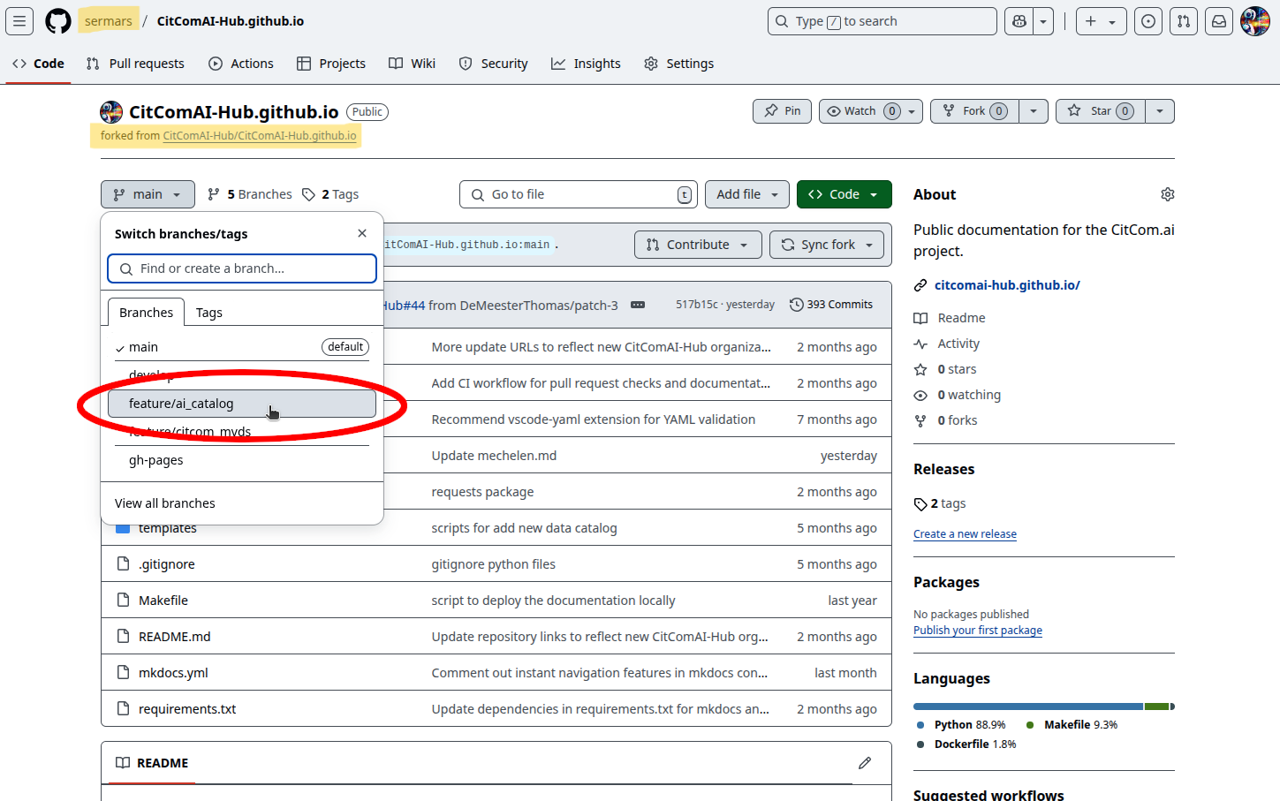
Task: Open requirements.txt file
Action: [187, 709]
